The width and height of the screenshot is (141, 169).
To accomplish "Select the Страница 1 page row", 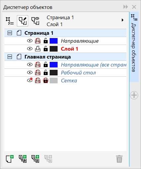I will pyautogui.click(x=65, y=33).
